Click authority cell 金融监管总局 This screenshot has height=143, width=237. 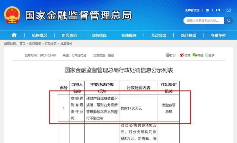pyautogui.click(x=169, y=108)
